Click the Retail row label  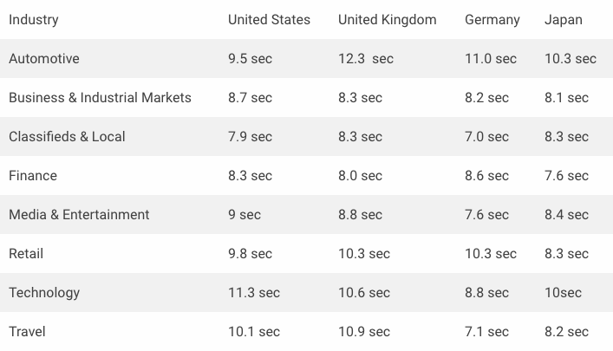(26, 254)
